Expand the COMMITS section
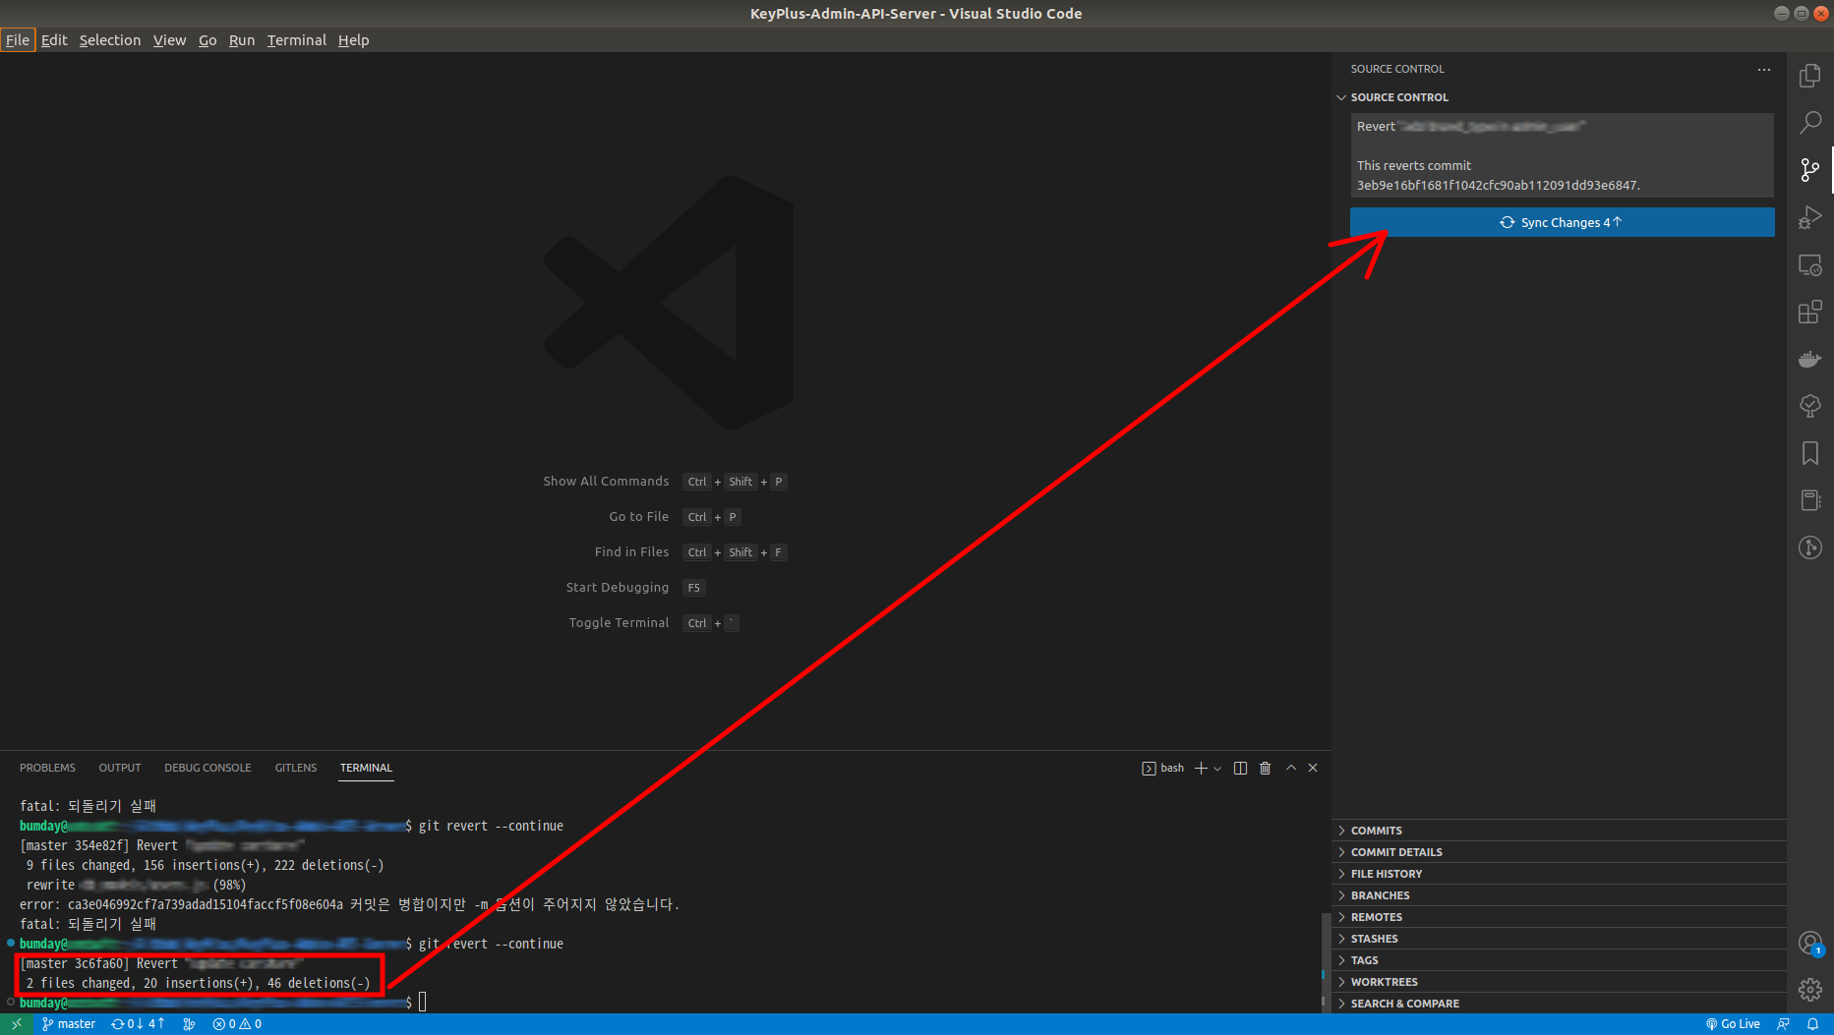Screen dimensions: 1834x1035 click(x=1560, y=831)
